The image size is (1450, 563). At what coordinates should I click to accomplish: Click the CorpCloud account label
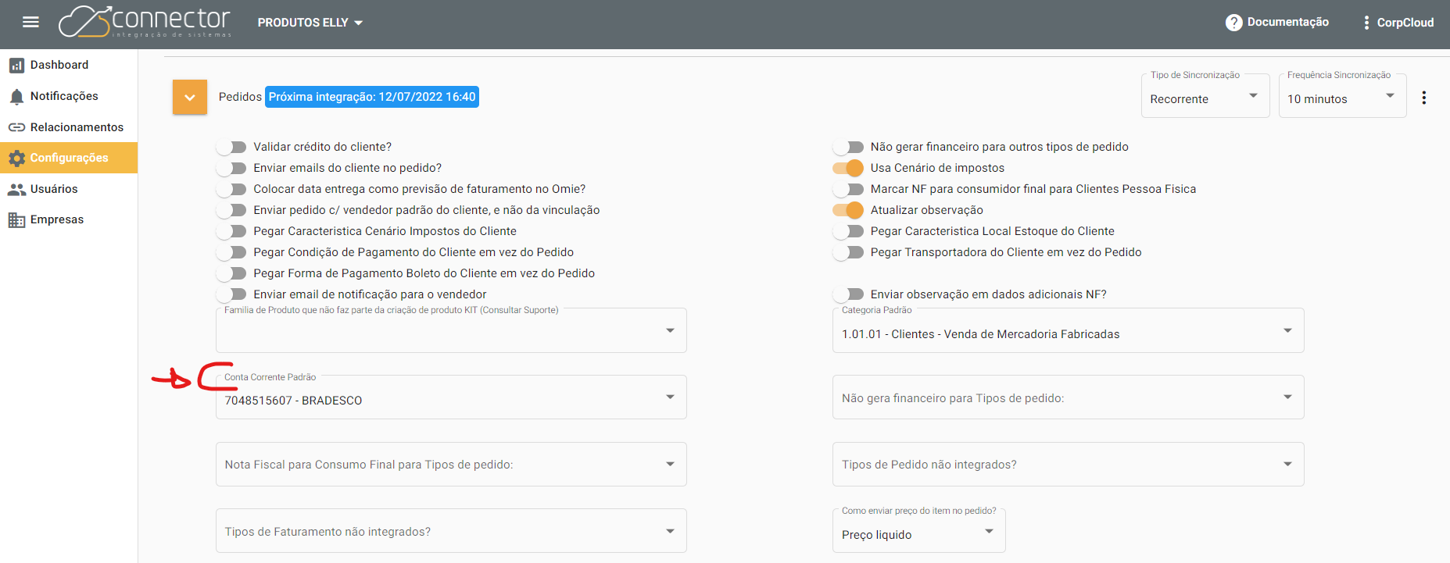[x=1405, y=23]
